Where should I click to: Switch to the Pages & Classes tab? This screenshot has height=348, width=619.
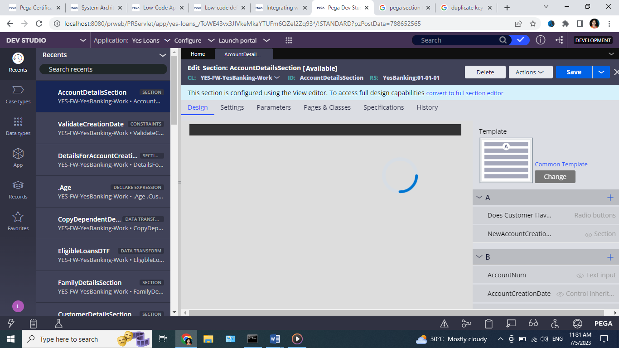(327, 107)
